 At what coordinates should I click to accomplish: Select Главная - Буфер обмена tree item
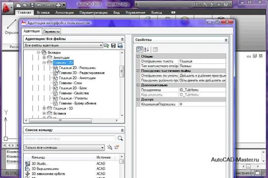click(x=78, y=103)
